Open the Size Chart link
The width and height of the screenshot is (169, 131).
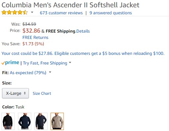(42, 93)
